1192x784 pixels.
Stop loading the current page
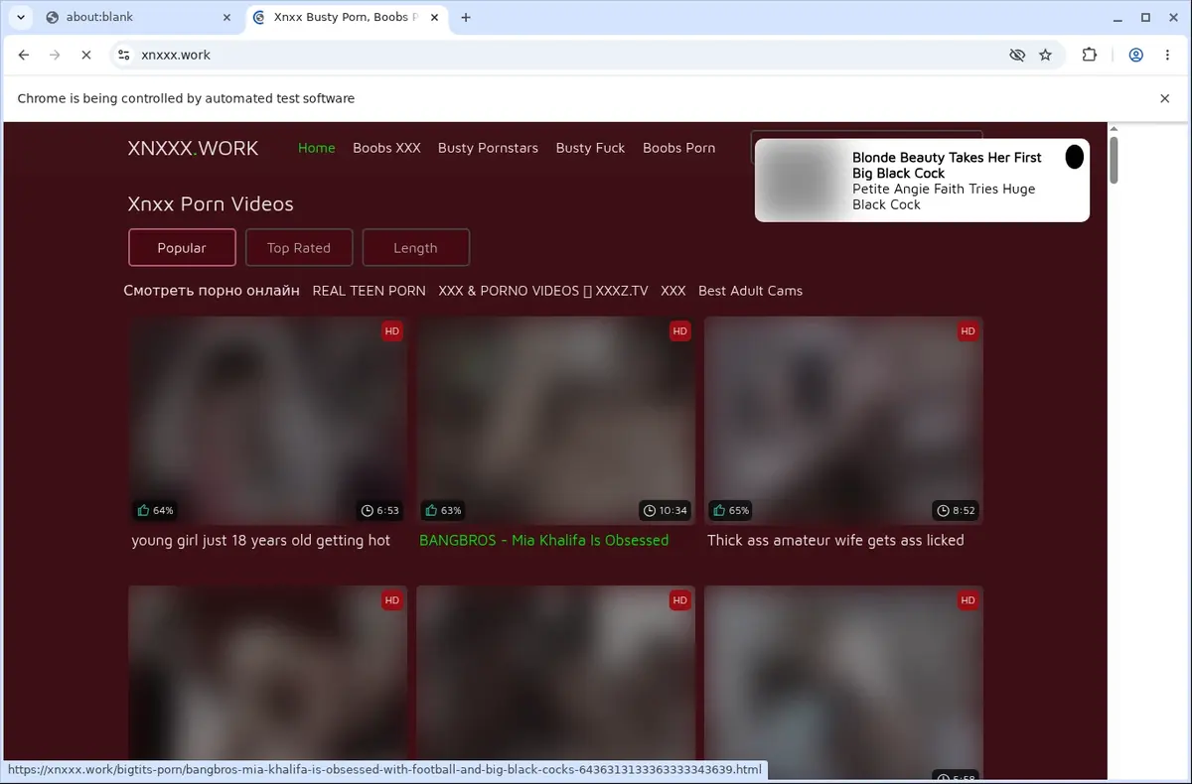pyautogui.click(x=85, y=55)
